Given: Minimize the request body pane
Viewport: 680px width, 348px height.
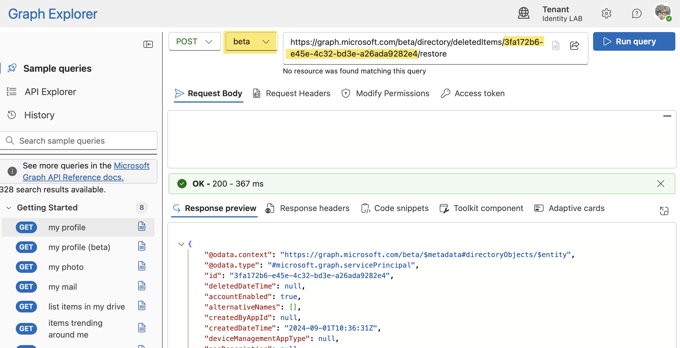Looking at the screenshot, I should (667, 116).
